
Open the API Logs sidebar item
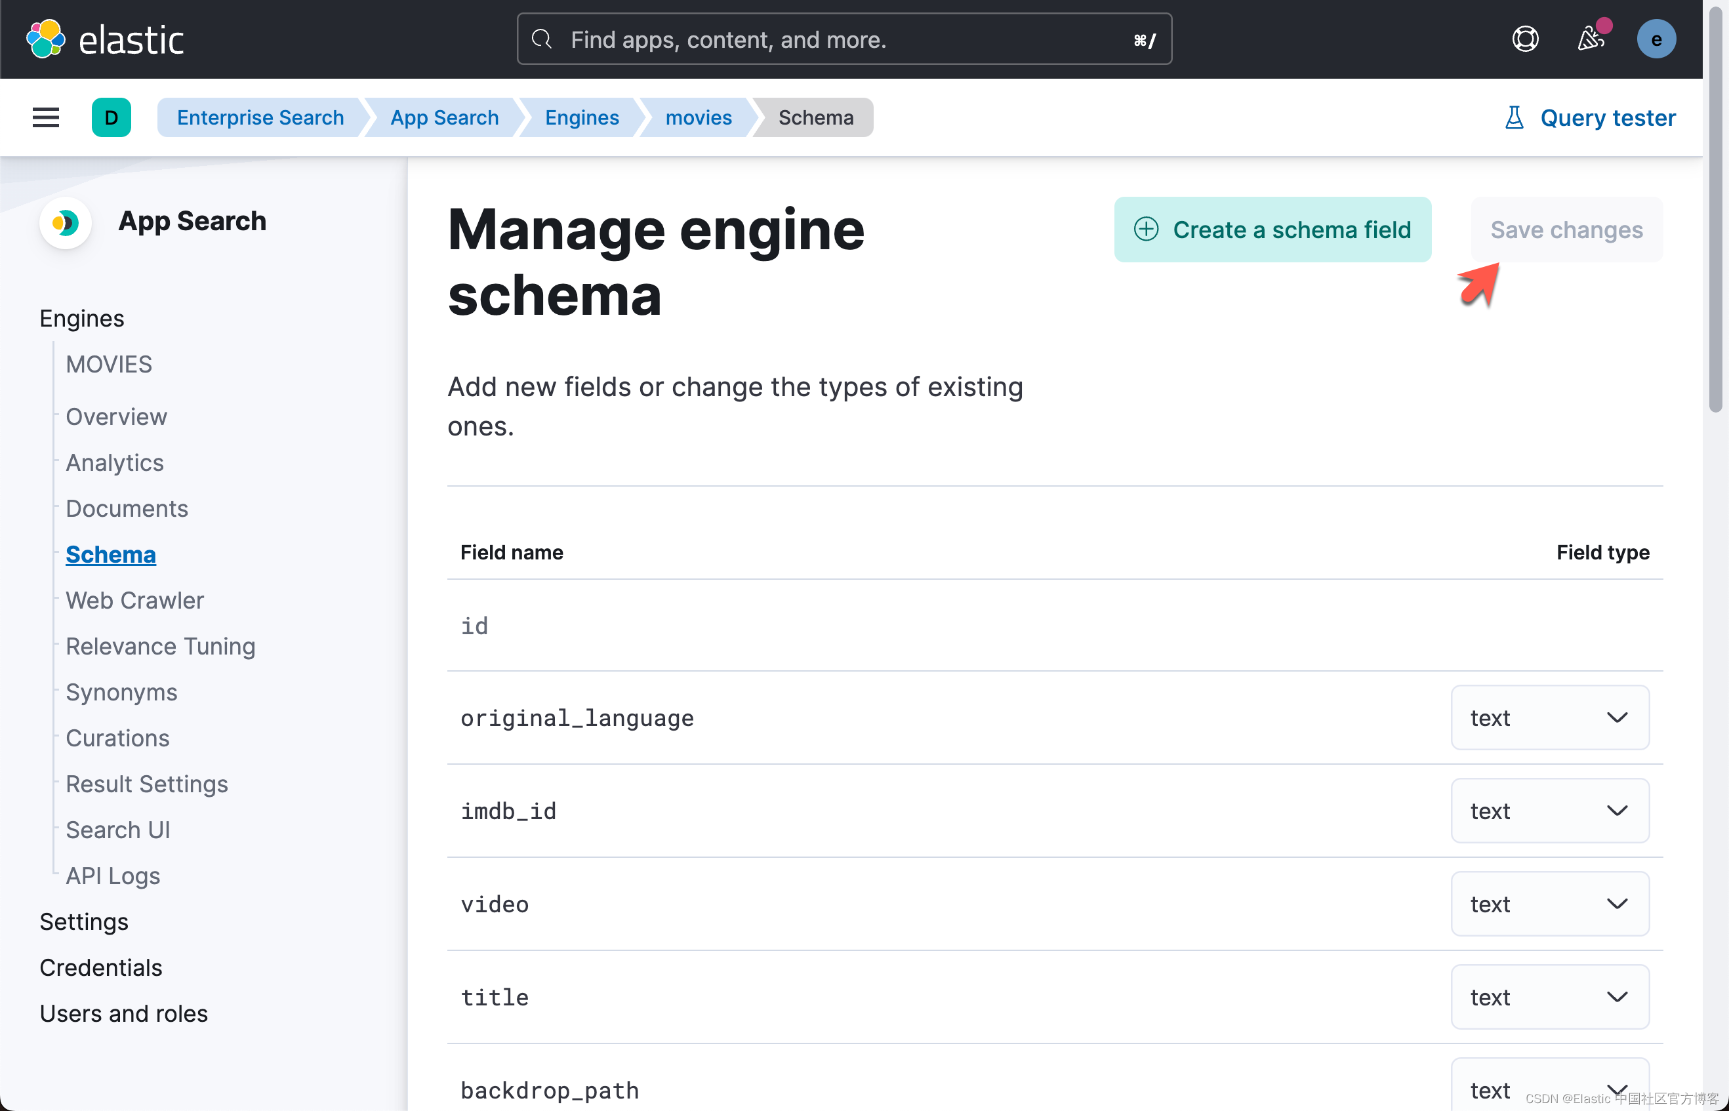click(x=113, y=876)
